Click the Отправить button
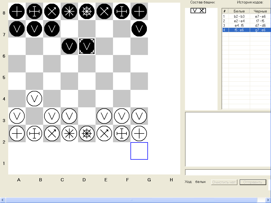 tap(253, 182)
